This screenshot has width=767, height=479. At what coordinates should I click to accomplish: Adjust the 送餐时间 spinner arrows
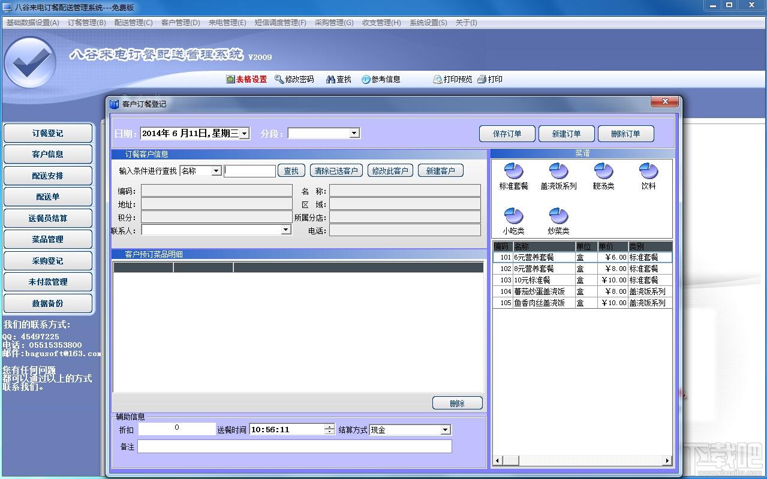tap(329, 429)
